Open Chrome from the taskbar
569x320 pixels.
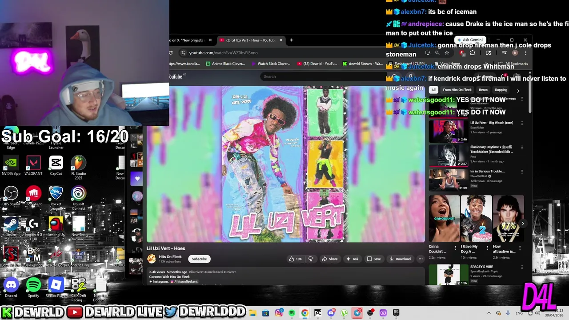click(305, 313)
